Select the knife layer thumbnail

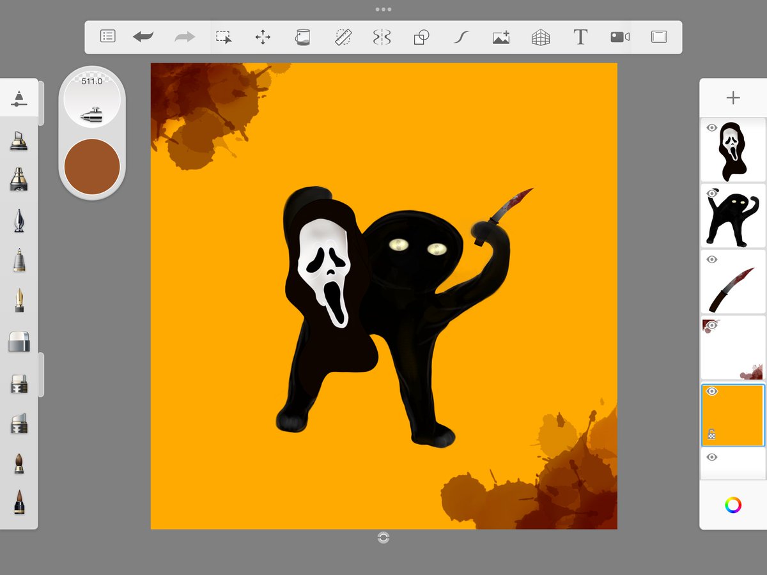[x=733, y=282]
